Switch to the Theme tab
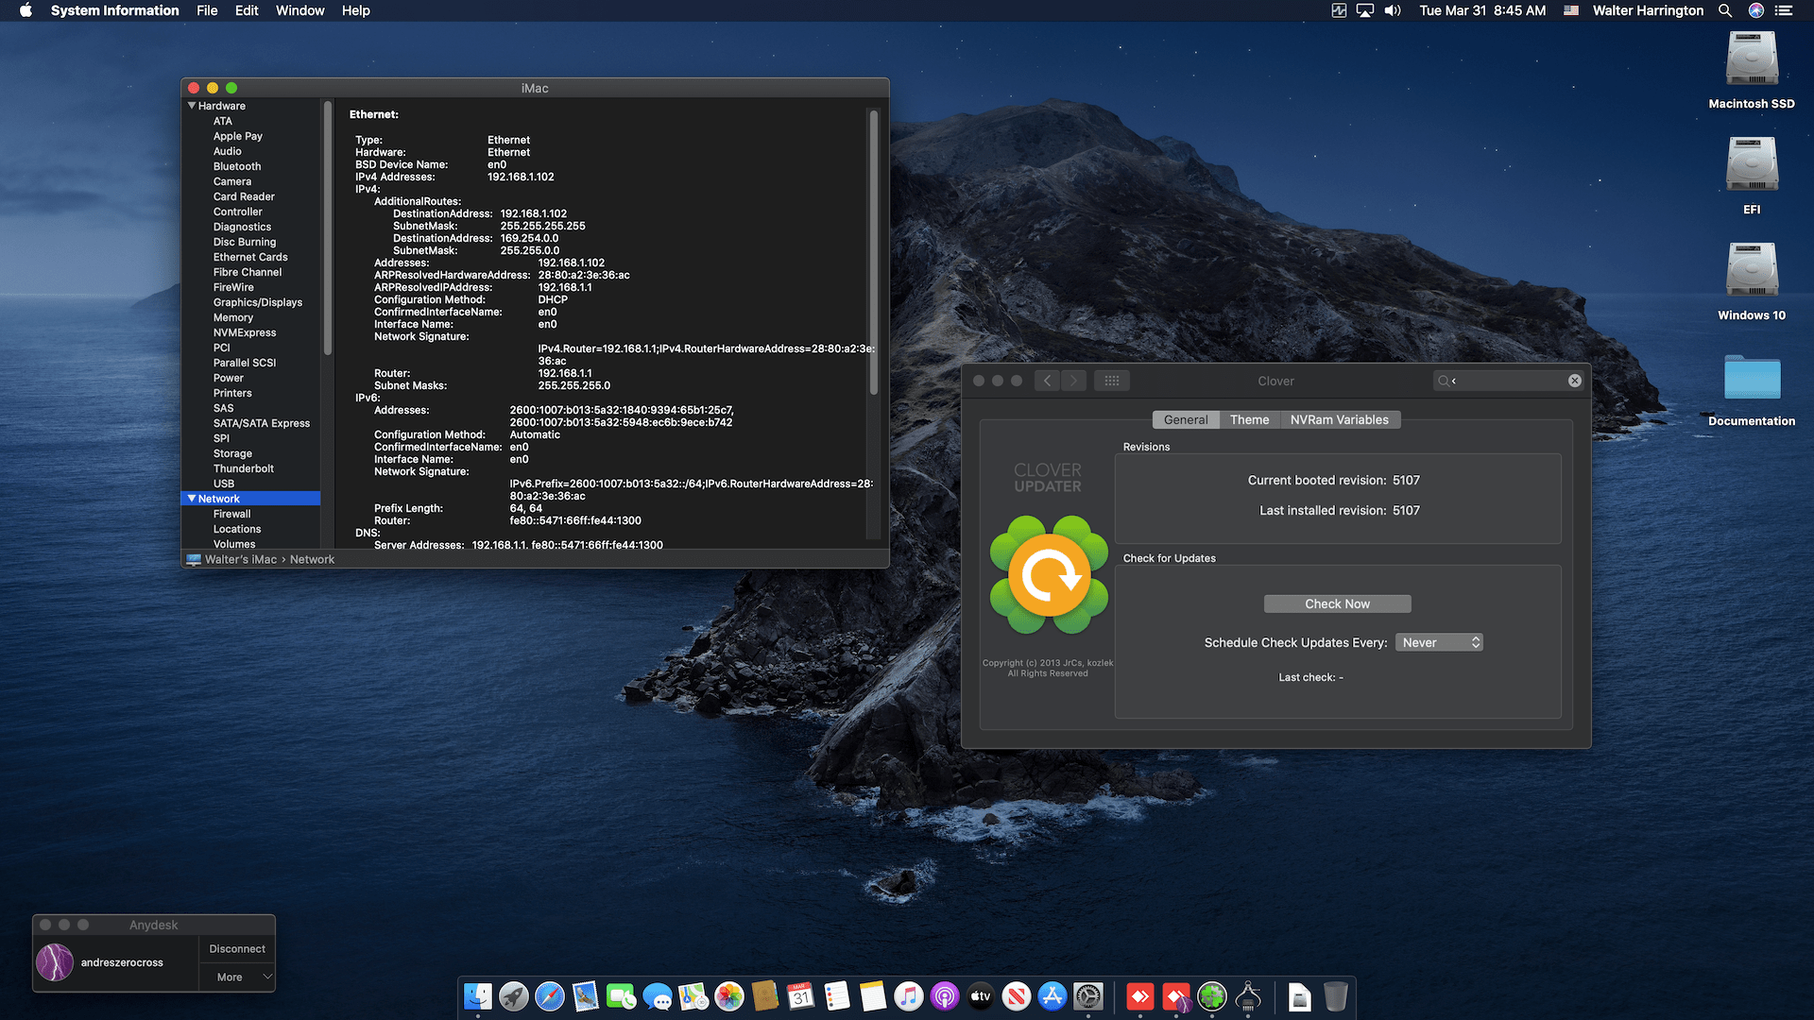 (x=1249, y=420)
